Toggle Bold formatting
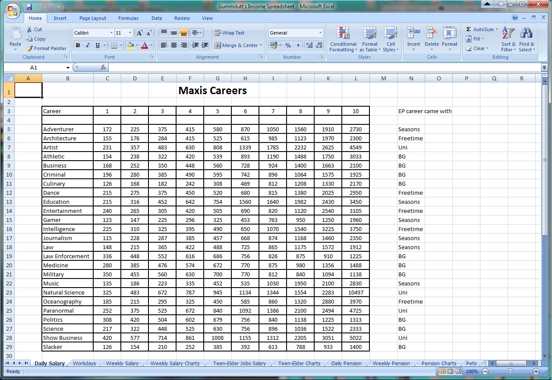Image resolution: width=552 pixels, height=380 pixels. coord(78,45)
